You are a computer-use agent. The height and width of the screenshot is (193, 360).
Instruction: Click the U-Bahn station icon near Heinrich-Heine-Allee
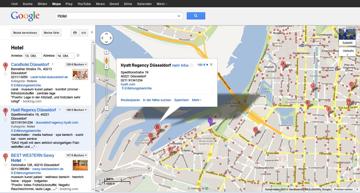coord(302,45)
